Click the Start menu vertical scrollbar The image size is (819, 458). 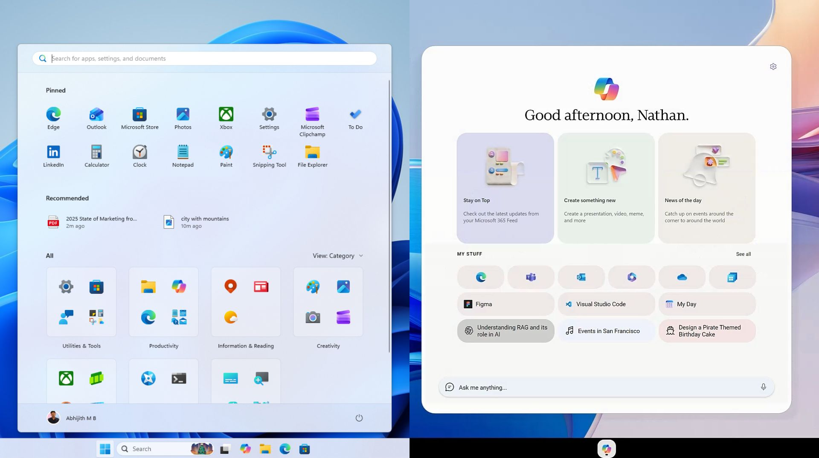pyautogui.click(x=389, y=216)
